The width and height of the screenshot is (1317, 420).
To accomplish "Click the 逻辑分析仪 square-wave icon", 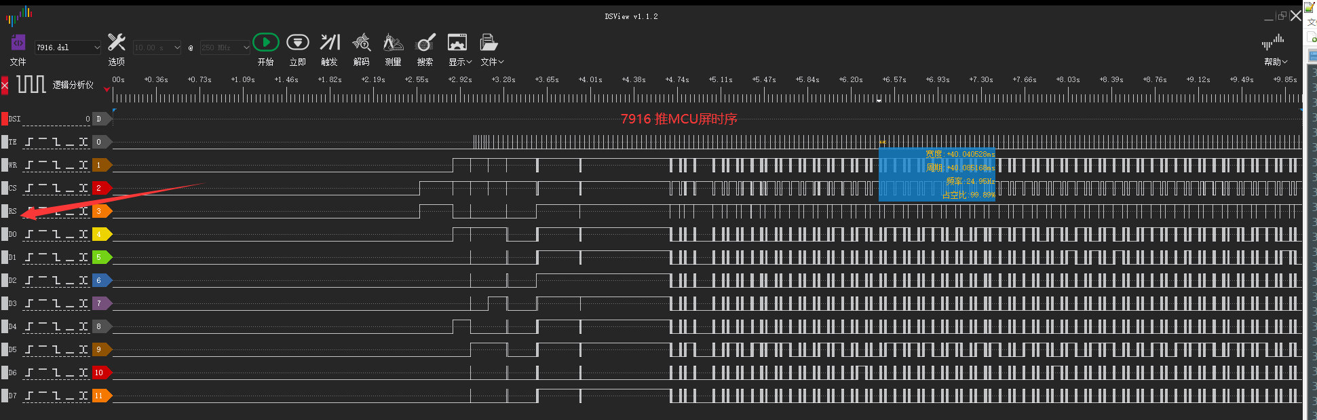I will click(31, 84).
